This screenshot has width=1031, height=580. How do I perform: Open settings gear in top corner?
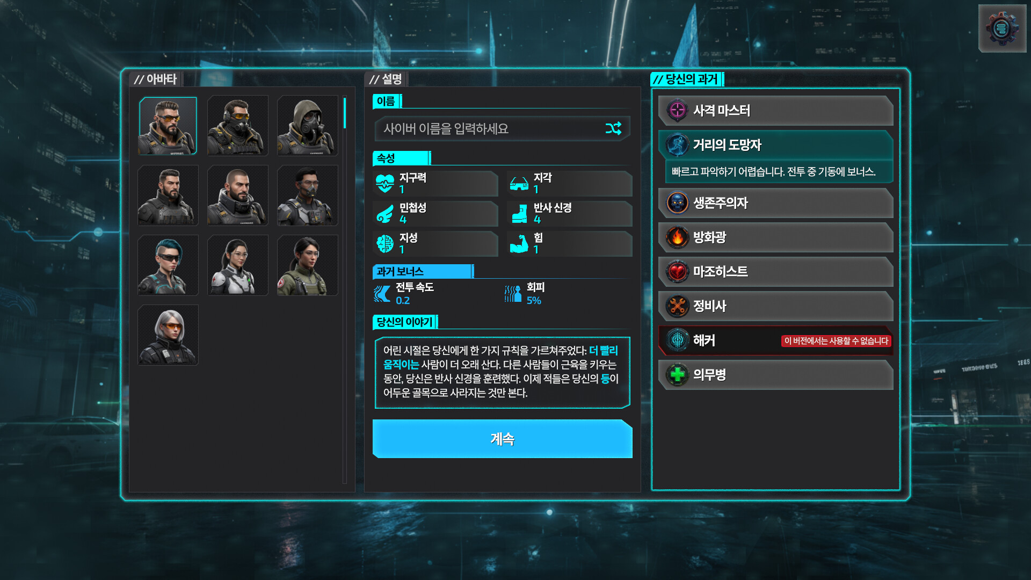(x=1002, y=28)
